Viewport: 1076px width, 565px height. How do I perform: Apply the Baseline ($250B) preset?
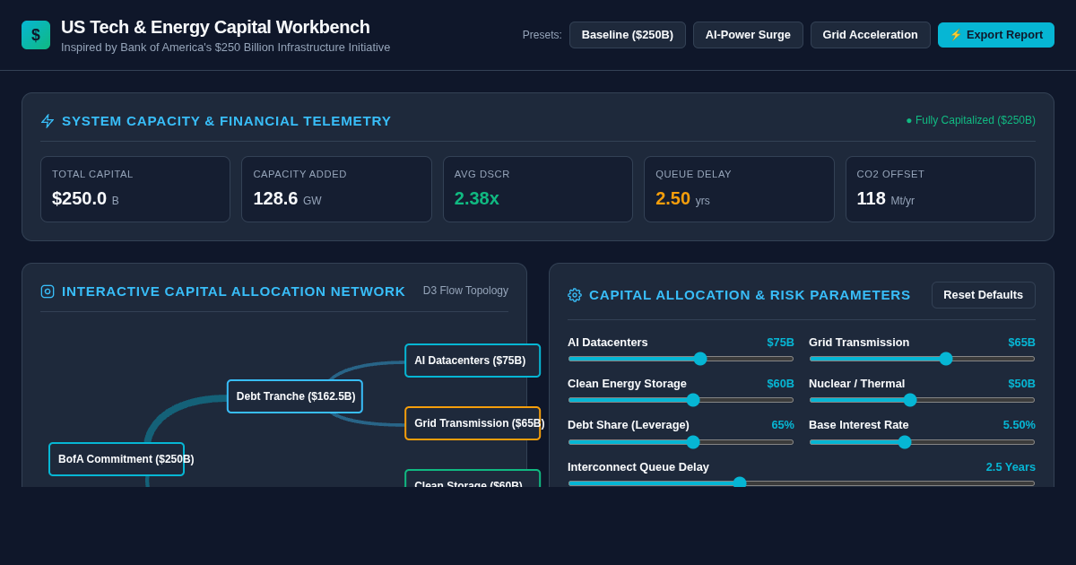click(x=628, y=35)
